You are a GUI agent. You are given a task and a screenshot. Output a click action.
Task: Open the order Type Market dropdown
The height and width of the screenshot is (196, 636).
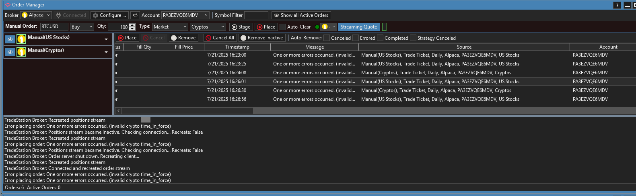pyautogui.click(x=170, y=27)
